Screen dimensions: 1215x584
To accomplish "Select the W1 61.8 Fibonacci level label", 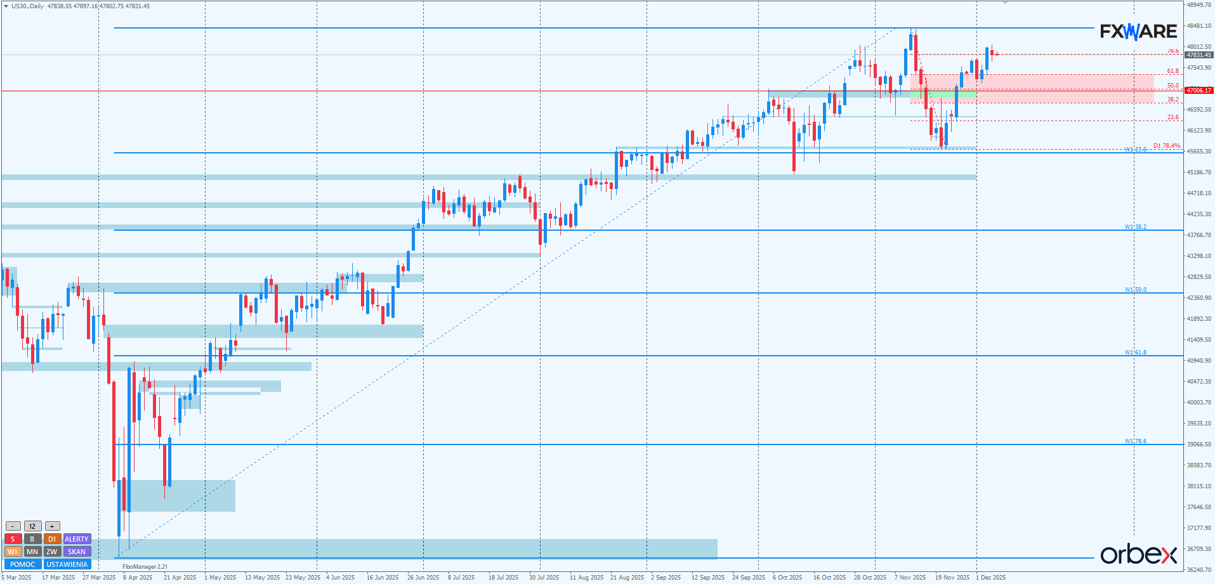I will [x=1135, y=353].
